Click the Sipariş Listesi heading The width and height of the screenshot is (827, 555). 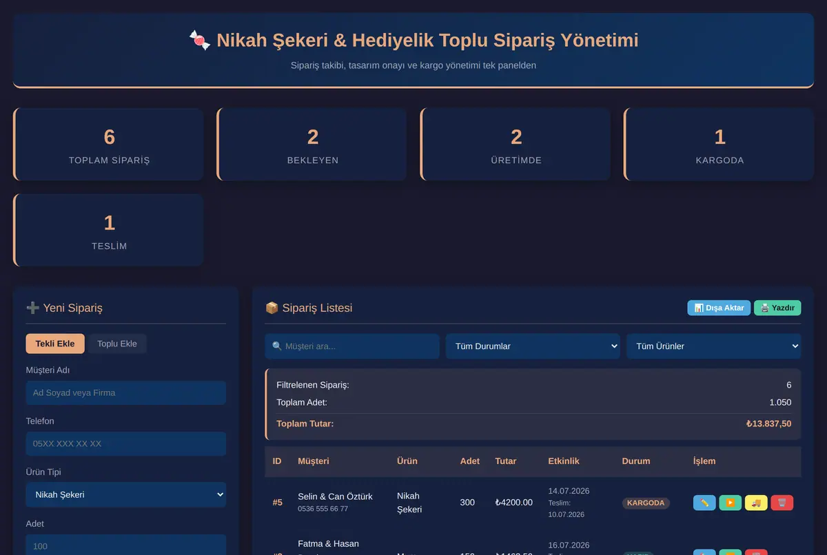tap(309, 308)
